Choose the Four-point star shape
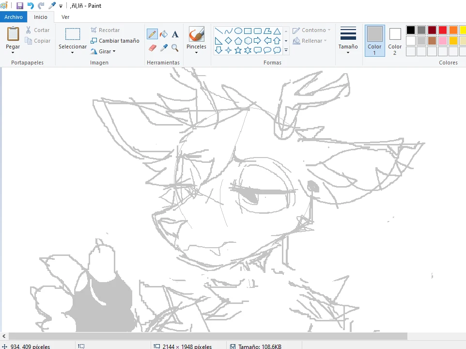Screen dimensions: 466x349 coord(229,50)
